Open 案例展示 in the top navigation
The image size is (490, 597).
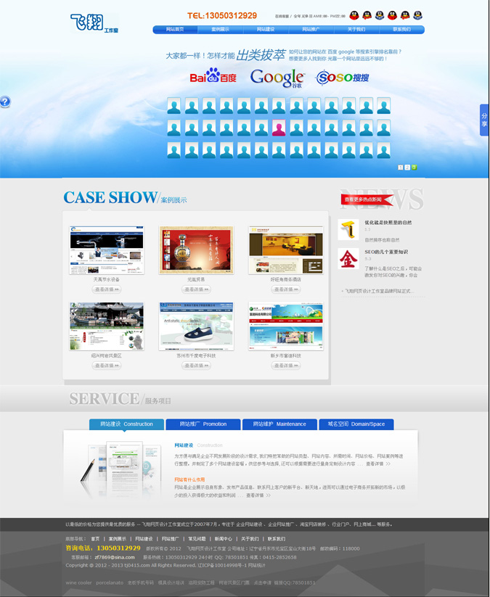pos(220,29)
